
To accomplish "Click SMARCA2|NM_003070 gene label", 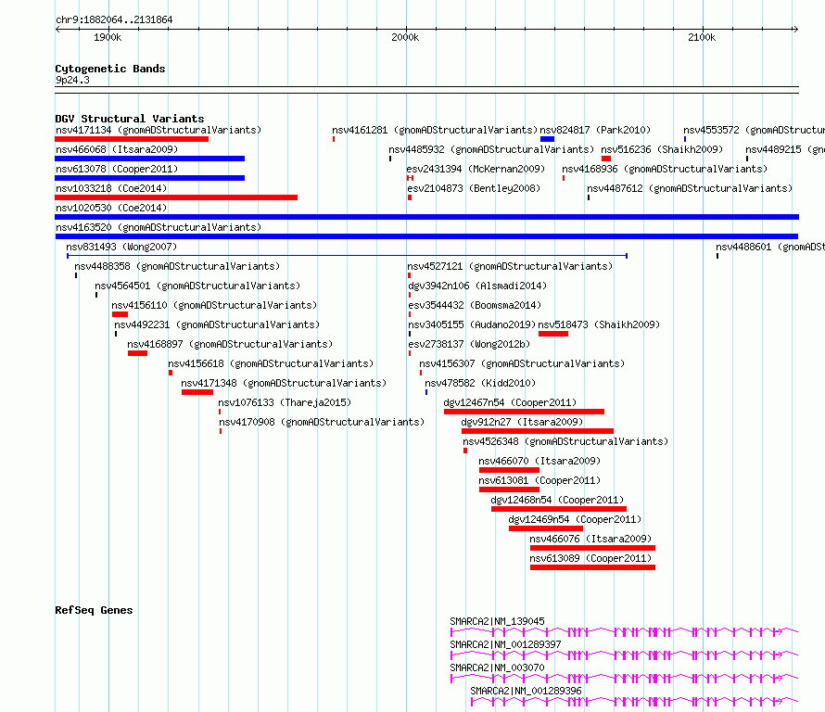I will 497,667.
